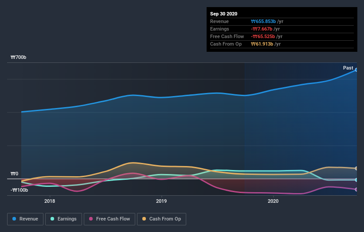Click the ₩700b y-axis label
The image size is (364, 232).
click(x=18, y=57)
